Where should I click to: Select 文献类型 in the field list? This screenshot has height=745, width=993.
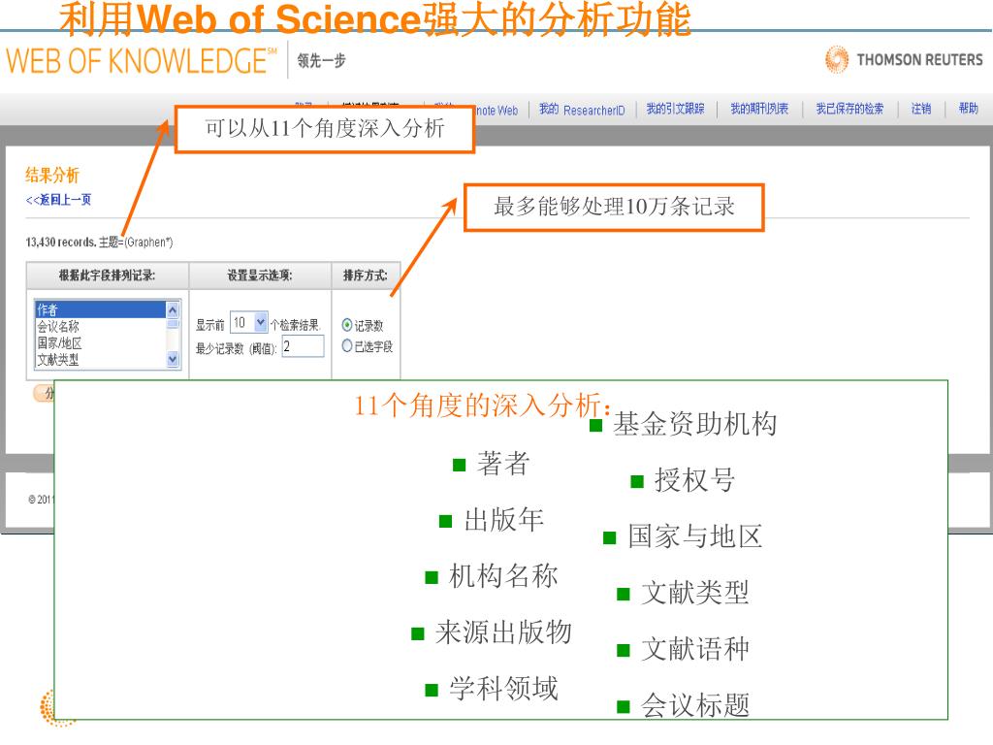pyautogui.click(x=100, y=359)
